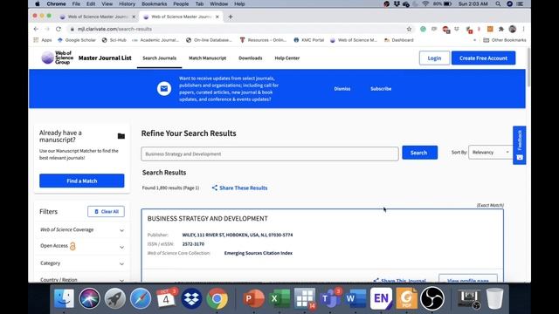
Task: Open Google Chrome from the dock
Action: pos(217,298)
